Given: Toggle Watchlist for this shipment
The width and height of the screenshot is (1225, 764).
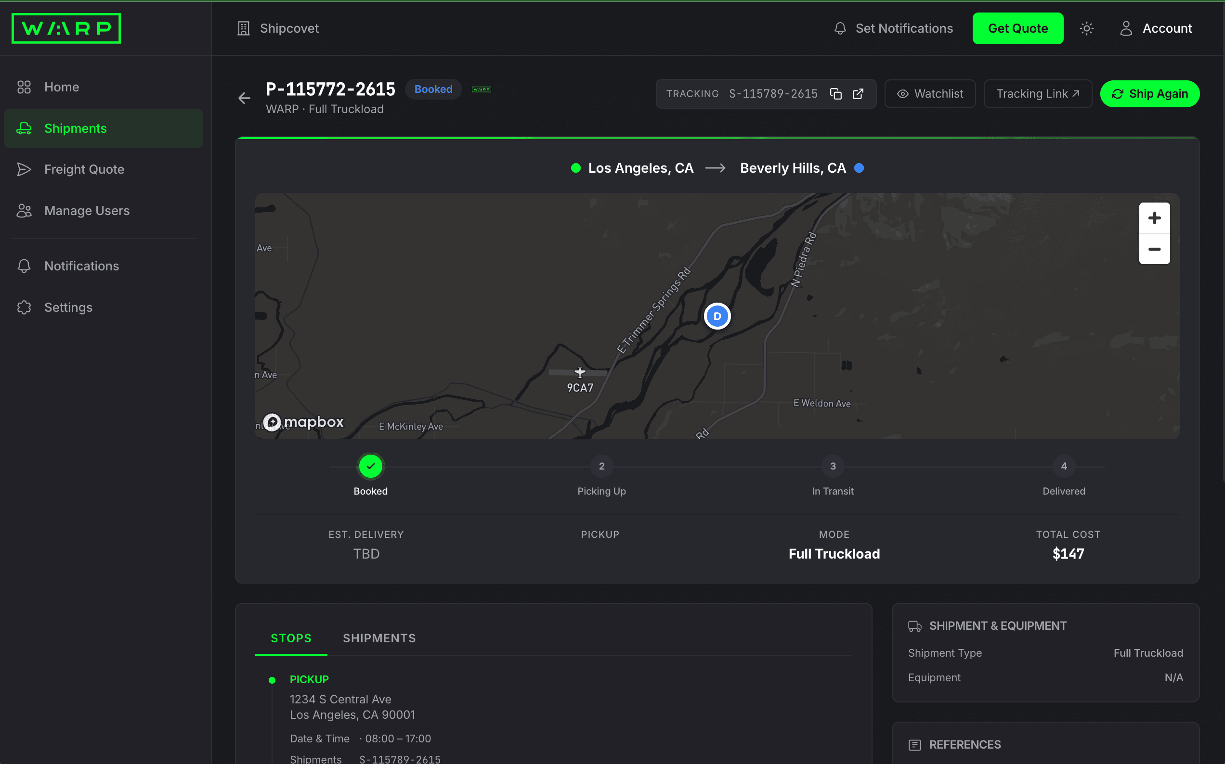Looking at the screenshot, I should click(930, 93).
